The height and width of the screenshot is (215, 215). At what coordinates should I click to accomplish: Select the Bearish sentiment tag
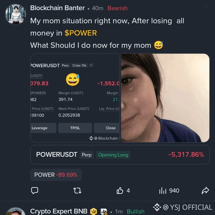point(118,8)
